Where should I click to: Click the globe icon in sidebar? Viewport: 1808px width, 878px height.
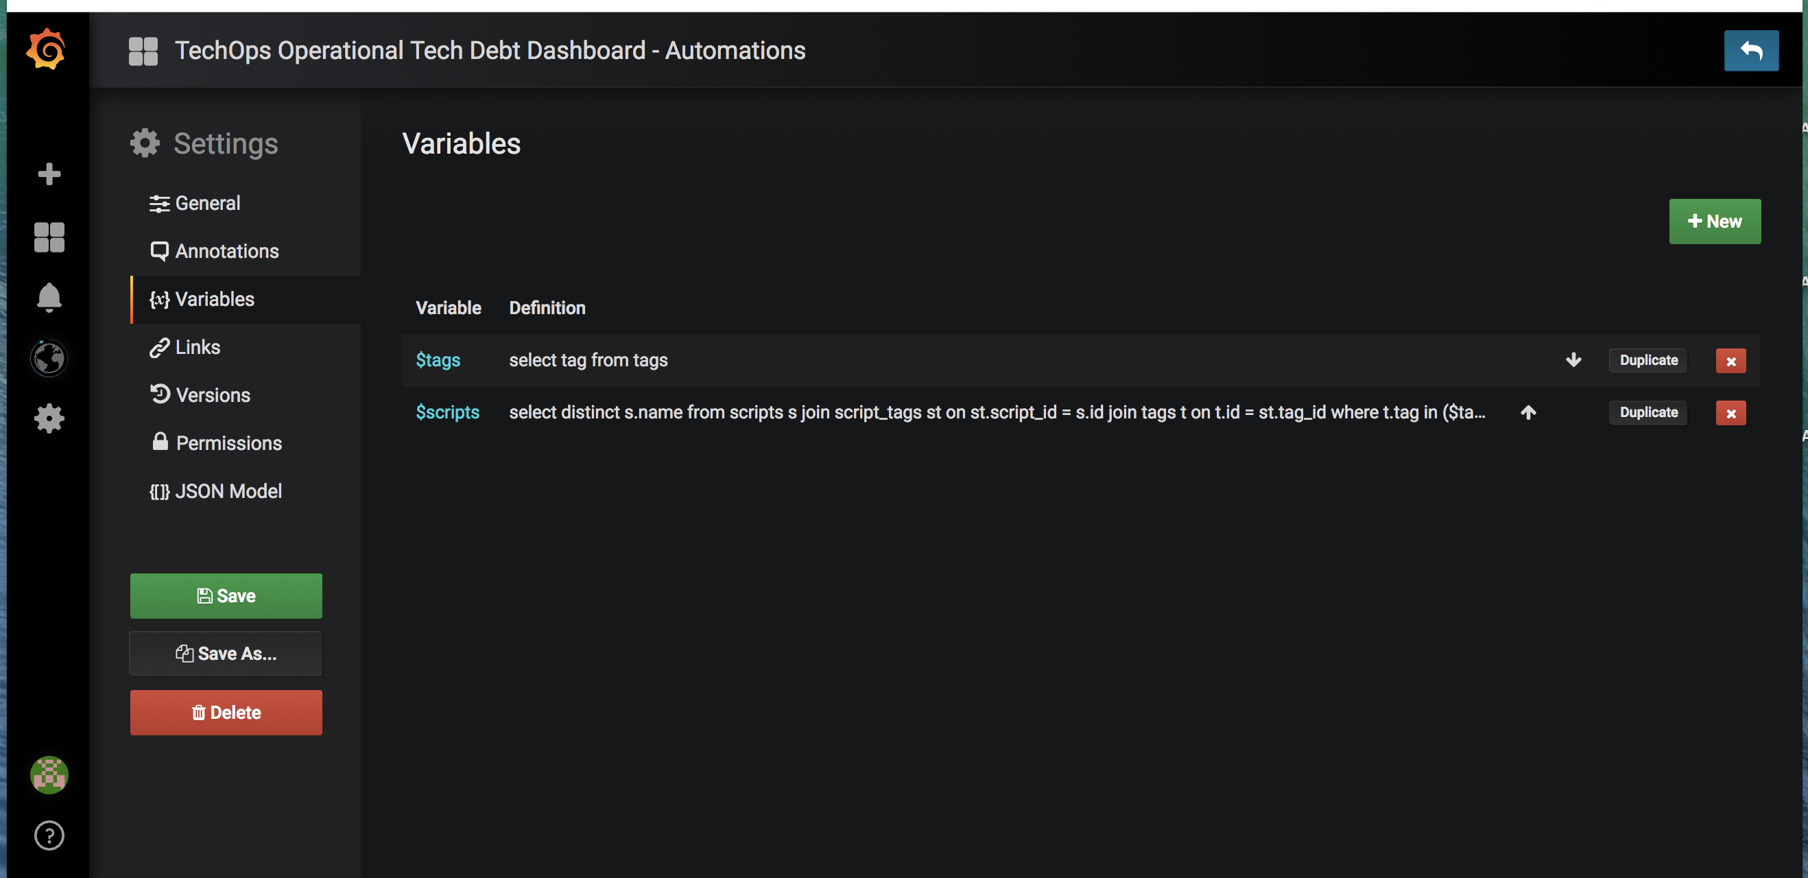pyautogui.click(x=49, y=359)
